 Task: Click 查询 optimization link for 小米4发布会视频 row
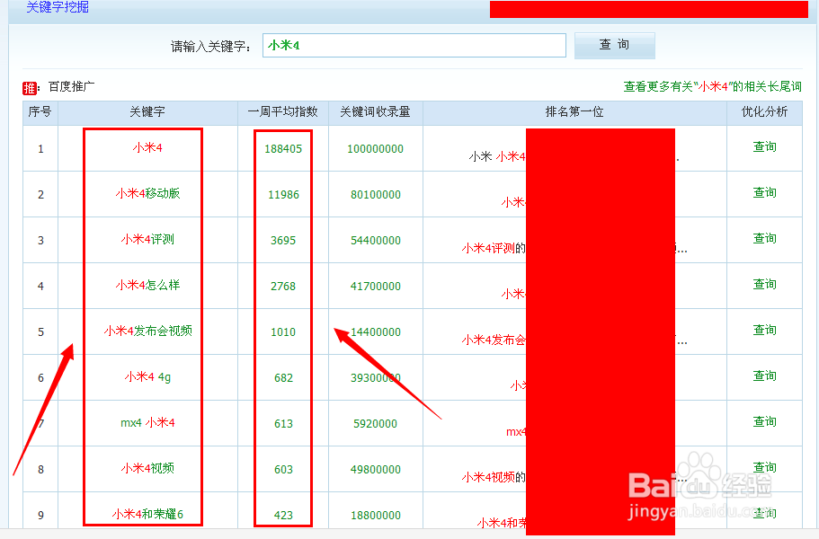click(x=764, y=331)
